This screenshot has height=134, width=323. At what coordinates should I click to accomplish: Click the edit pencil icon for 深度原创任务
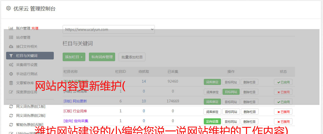click(x=11, y=92)
